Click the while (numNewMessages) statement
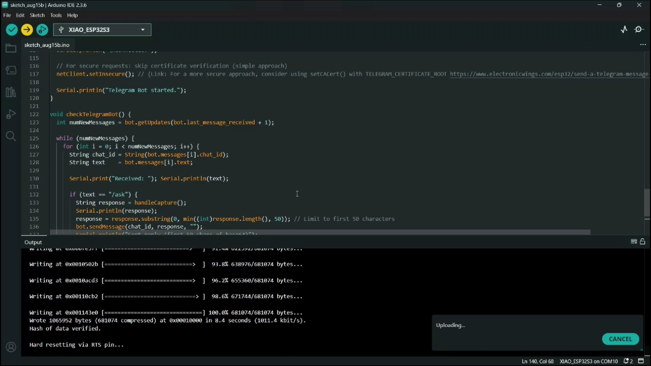Viewport: 651px width, 366px height. click(95, 138)
